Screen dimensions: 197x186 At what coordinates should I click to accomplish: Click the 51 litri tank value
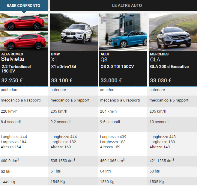pos(56,171)
